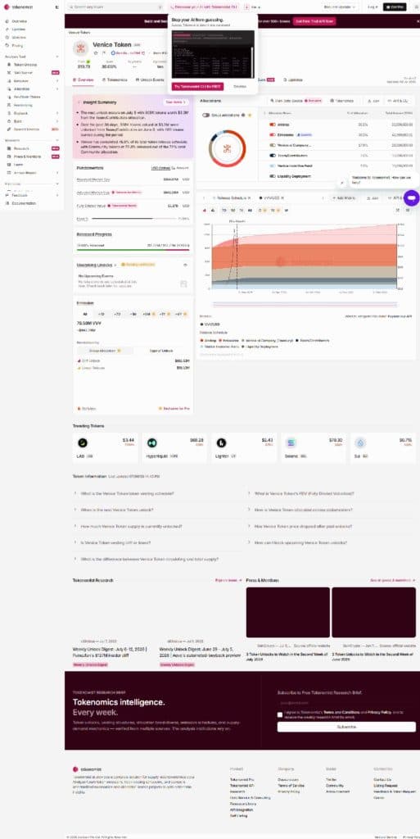Switch to the Updates tab
This screenshot has height=839, width=420.
pos(293,79)
